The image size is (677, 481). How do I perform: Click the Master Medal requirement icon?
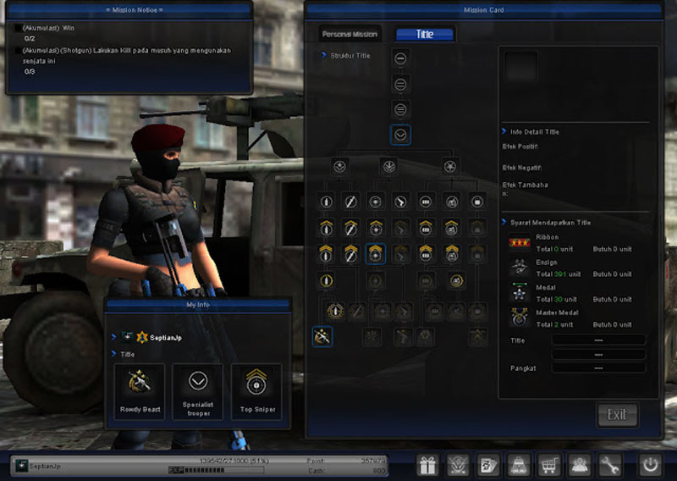(x=520, y=318)
